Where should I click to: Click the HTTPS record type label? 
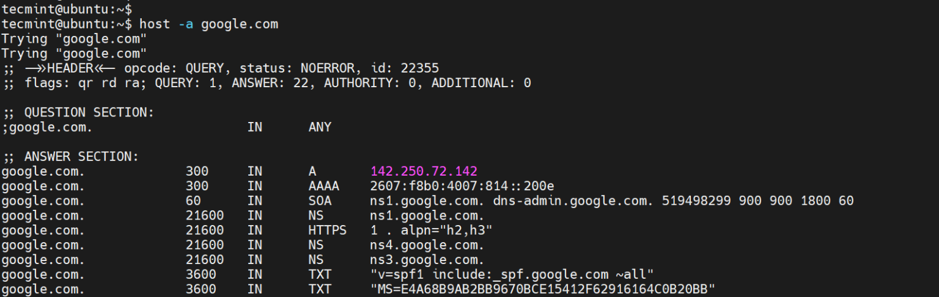(328, 231)
